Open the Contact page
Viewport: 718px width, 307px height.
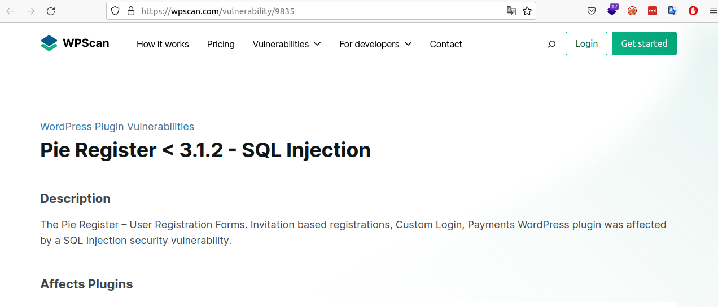click(446, 44)
